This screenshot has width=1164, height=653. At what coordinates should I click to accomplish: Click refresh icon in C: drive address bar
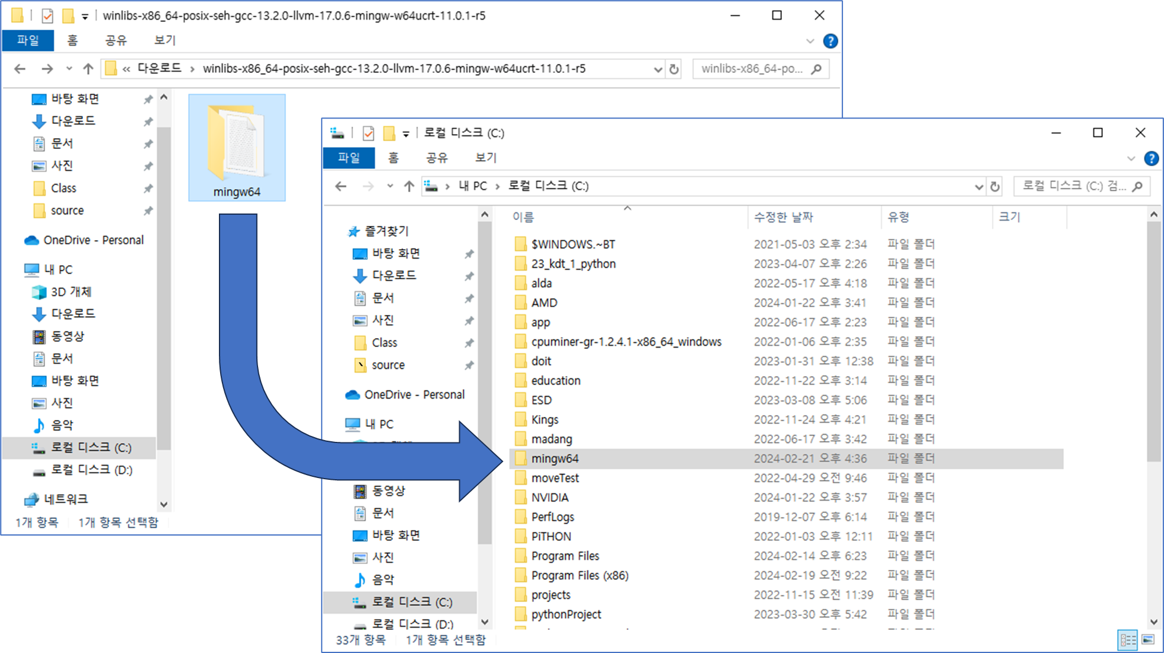click(x=995, y=186)
